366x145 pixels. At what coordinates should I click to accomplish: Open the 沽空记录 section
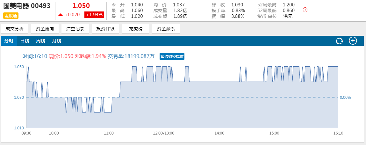click(75, 29)
